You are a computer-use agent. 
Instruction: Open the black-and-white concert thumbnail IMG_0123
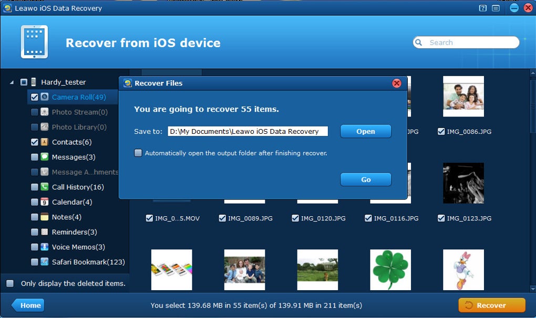coord(463,183)
